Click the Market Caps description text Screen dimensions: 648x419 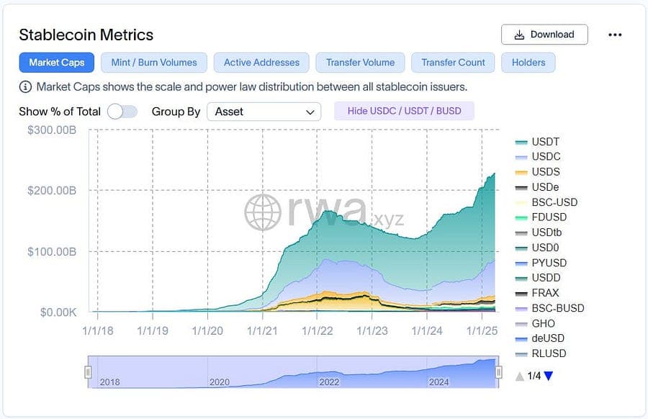(252, 87)
